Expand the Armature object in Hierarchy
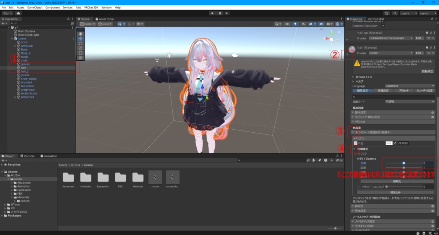Viewport: 439px width, 235px height. (15, 46)
